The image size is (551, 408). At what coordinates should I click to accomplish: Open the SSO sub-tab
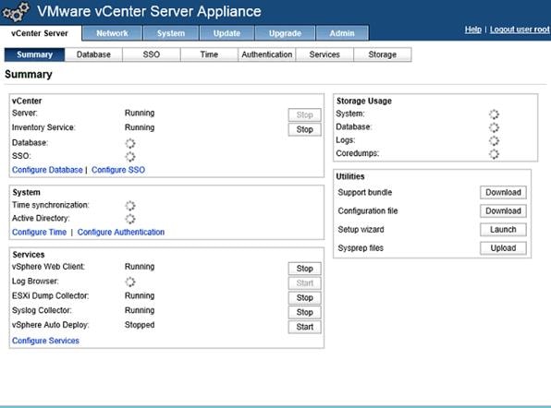pyautogui.click(x=152, y=54)
